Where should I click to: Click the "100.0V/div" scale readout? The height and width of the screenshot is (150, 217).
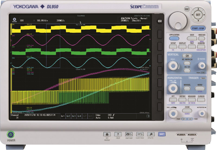[x=42, y=20]
